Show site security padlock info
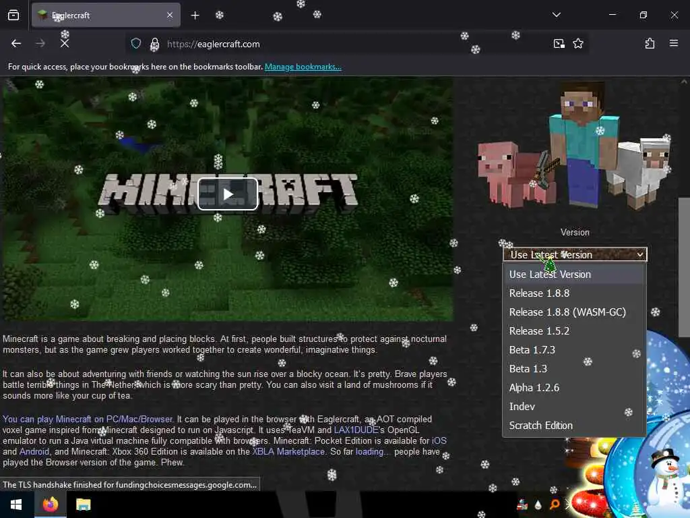The width and height of the screenshot is (690, 518). click(x=154, y=44)
